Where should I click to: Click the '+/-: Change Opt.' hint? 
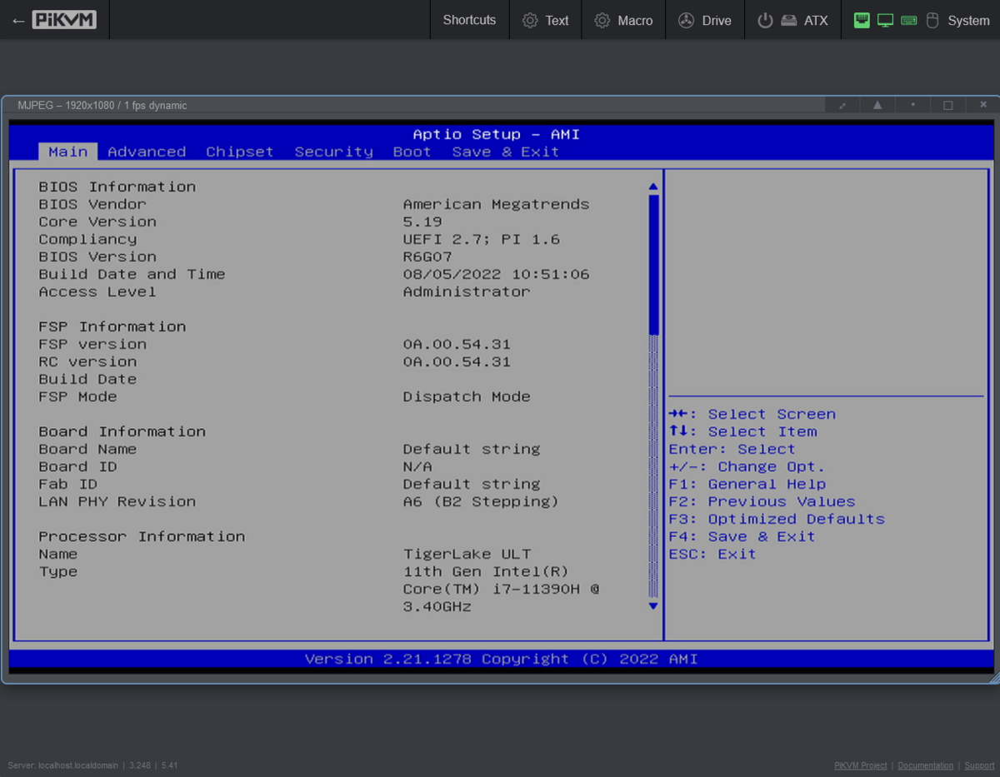coord(747,466)
